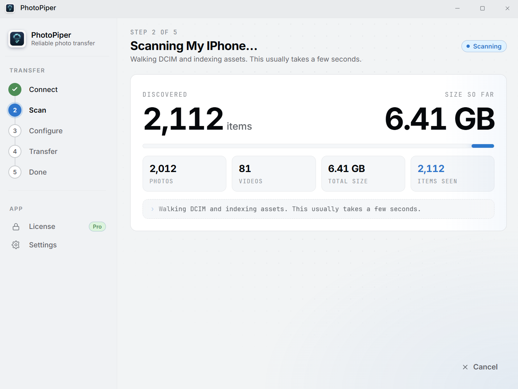This screenshot has width=518, height=389.
Task: Maximize the PhotoPiper window
Action: pyautogui.click(x=482, y=8)
